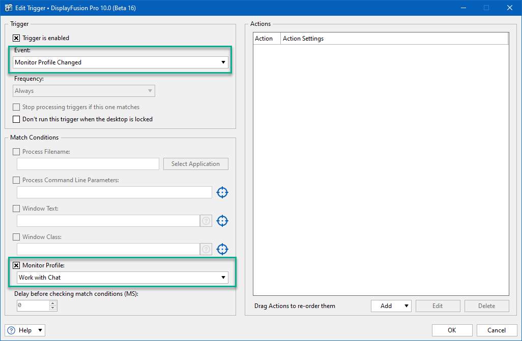Viewport: 522px width, 341px height.
Task: Enable Don't run this trigger when desktop locked
Action: (16, 119)
